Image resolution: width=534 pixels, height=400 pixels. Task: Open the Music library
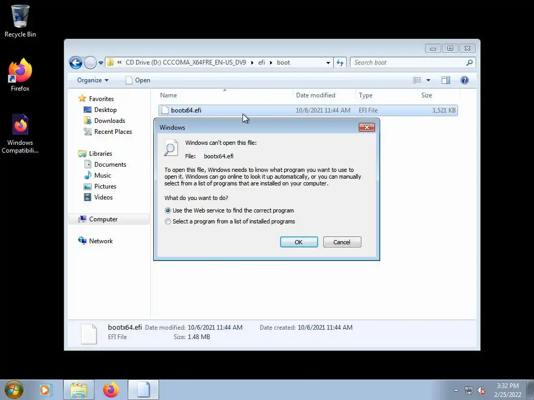[98, 176]
